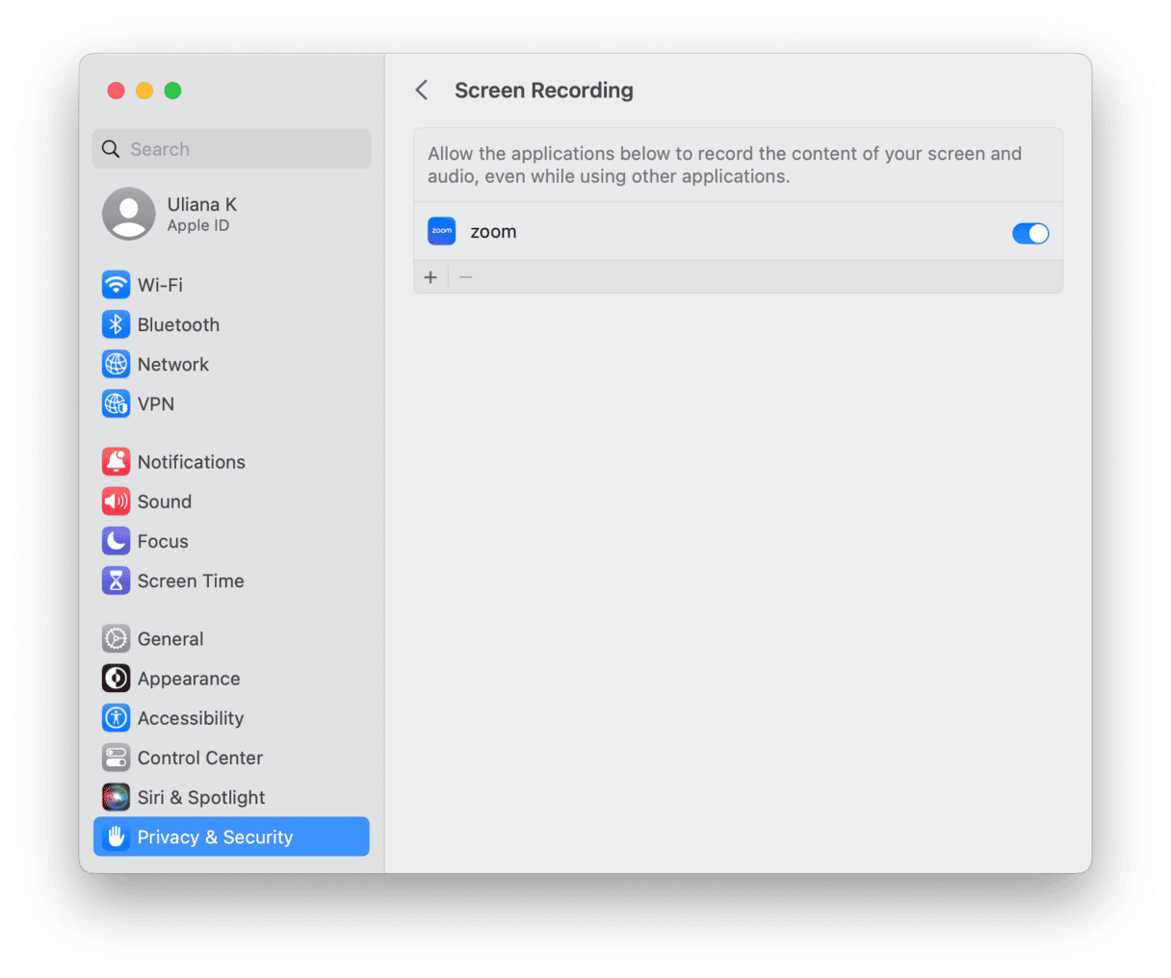Click the Focus moon icon
The height and width of the screenshot is (978, 1171).
(116, 541)
